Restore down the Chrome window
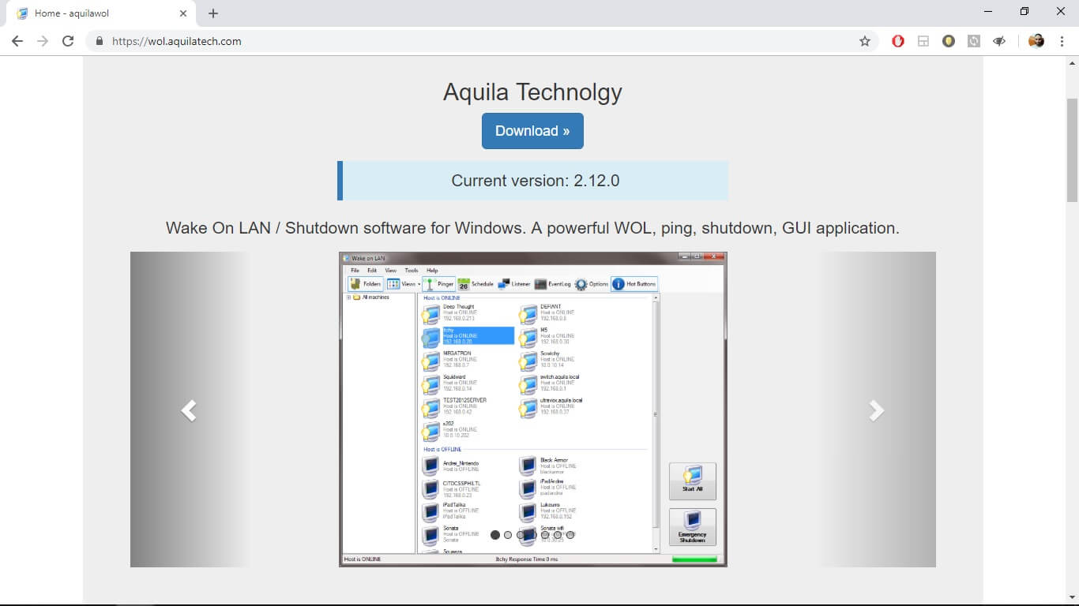This screenshot has width=1079, height=606. coord(1024,11)
